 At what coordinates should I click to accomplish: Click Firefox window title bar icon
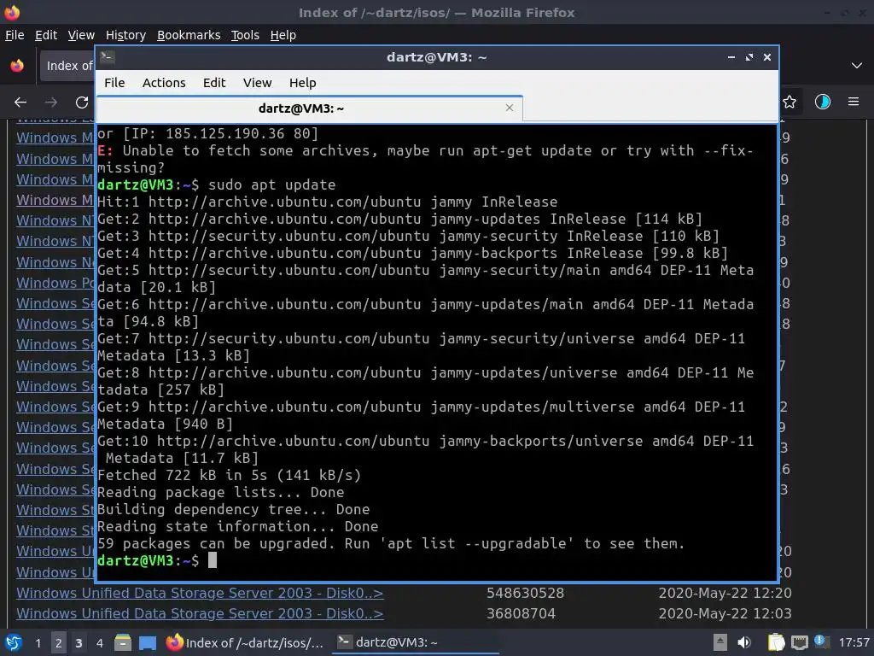(12, 12)
